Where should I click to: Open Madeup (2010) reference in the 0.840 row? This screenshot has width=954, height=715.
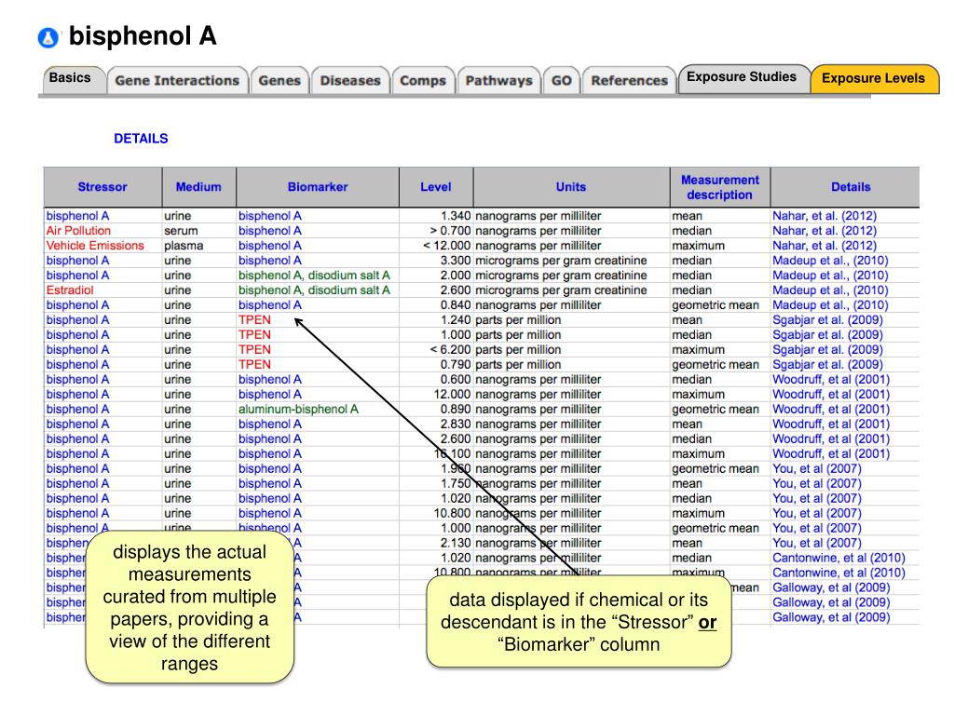830,305
